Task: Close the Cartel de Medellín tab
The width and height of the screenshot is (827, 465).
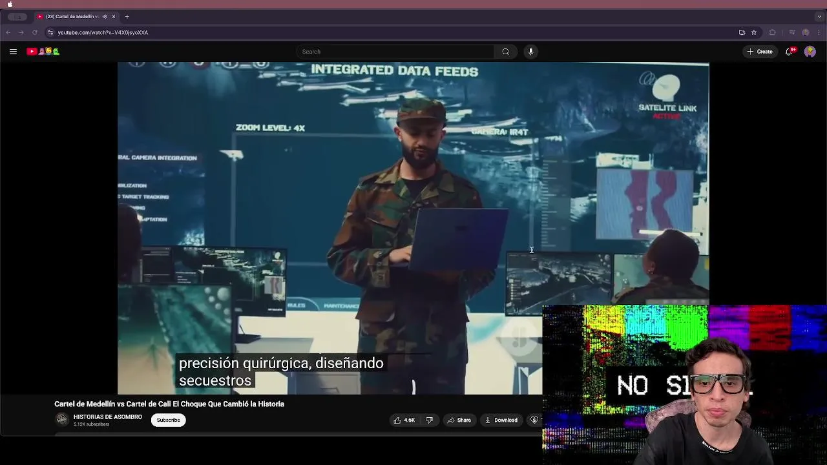Action: [x=114, y=17]
